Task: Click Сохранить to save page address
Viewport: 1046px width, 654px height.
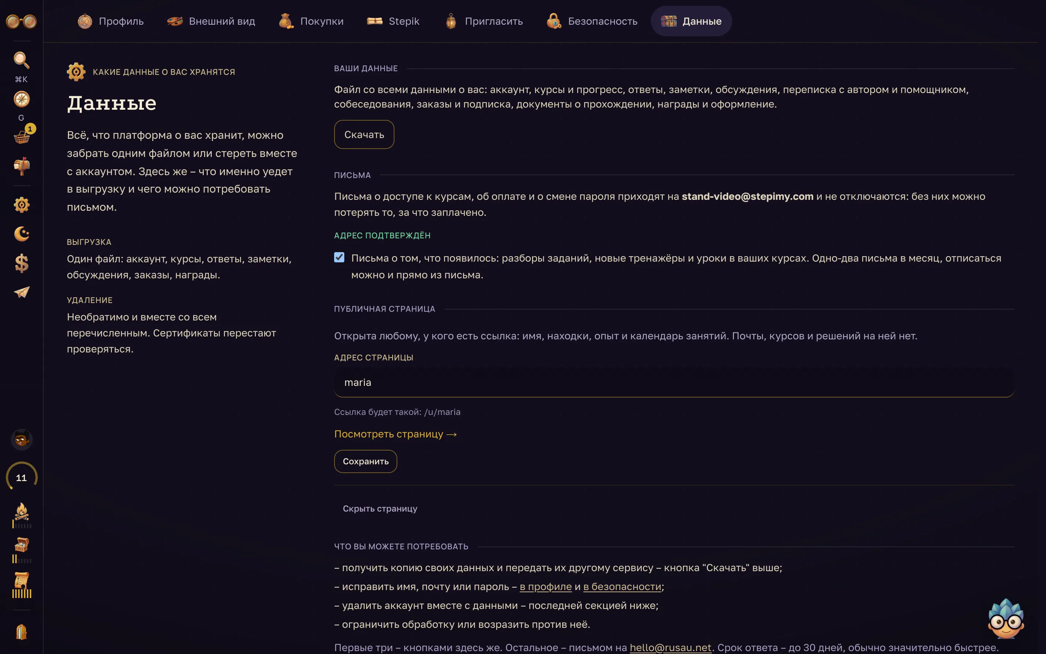Action: tap(366, 461)
